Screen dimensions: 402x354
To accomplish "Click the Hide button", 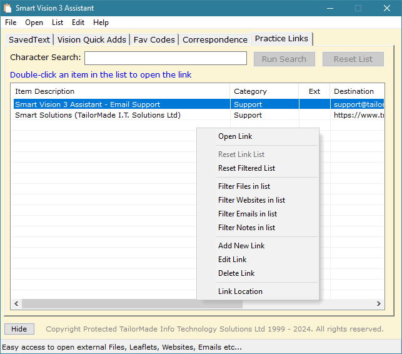I will click(19, 329).
